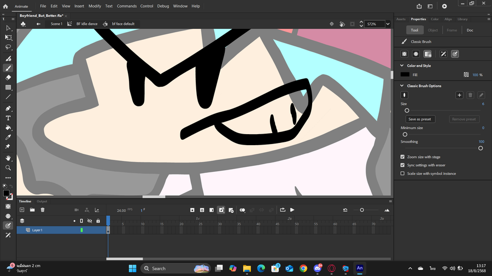Viewport: 492px width, 276px height.
Task: Open the brush shape picker
Action: pyautogui.click(x=405, y=95)
